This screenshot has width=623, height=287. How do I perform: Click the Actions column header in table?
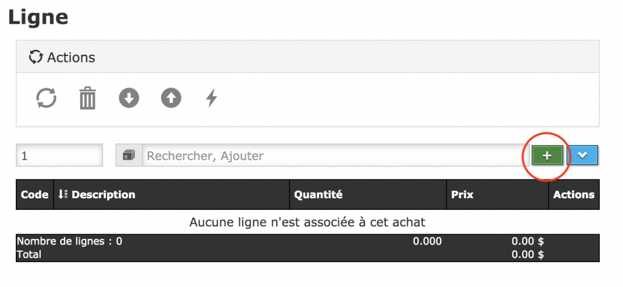tap(574, 195)
